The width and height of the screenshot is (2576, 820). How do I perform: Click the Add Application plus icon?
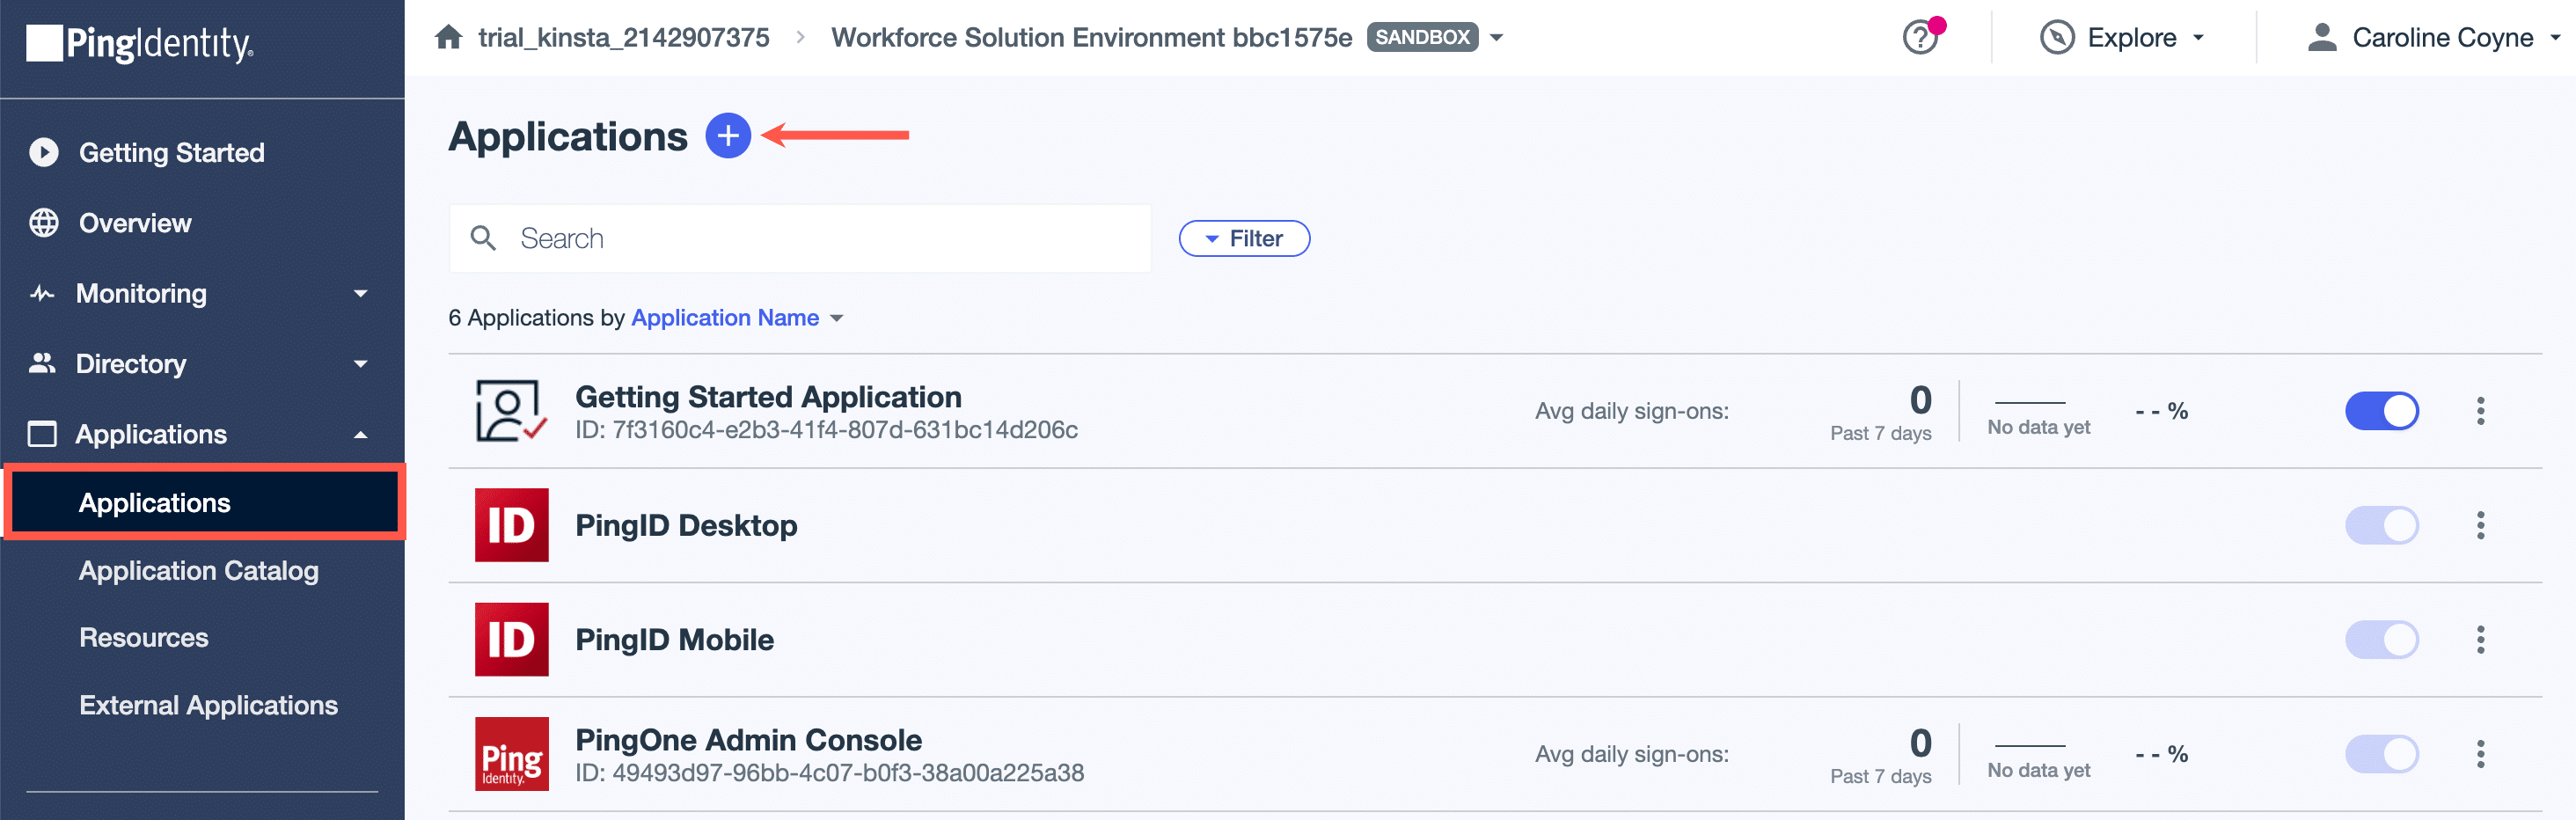[727, 136]
